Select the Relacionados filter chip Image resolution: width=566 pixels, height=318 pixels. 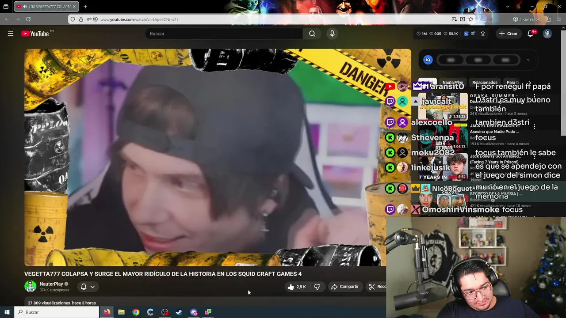coord(485,83)
